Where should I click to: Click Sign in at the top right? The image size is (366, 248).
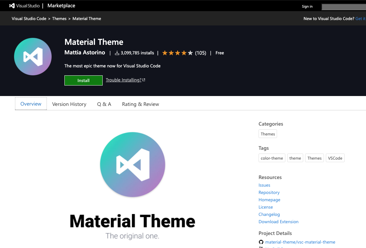tap(307, 6)
